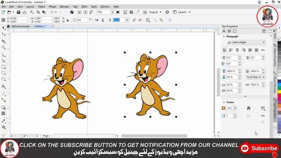Open the Bitmaps menu

[65, 7]
